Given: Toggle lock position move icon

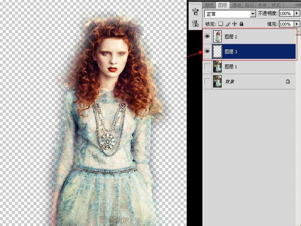Looking at the screenshot, I should coord(234,24).
